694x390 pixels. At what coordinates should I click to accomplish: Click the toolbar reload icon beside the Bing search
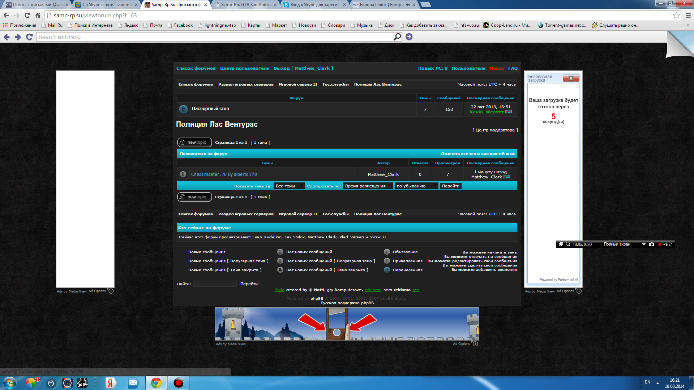[x=30, y=37]
